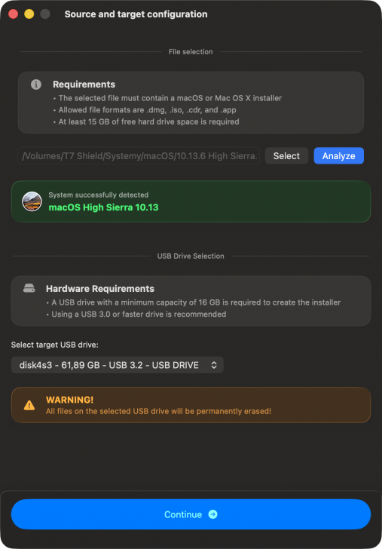The height and width of the screenshot is (549, 382).
Task: Click the 'permanently erased' warning message
Action: [x=158, y=411]
